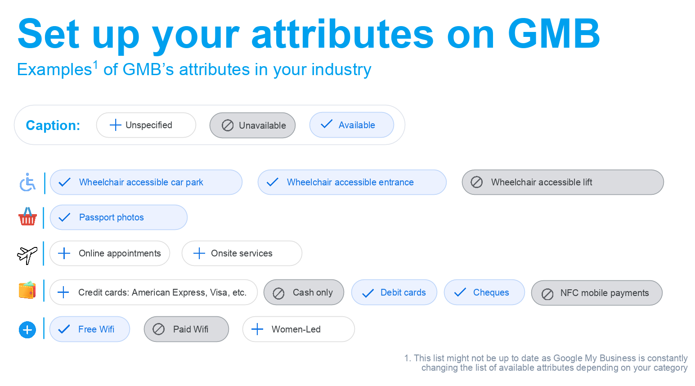The height and width of the screenshot is (386, 695).
Task: Click the wheelchair accessibility category icon
Action: click(x=27, y=182)
